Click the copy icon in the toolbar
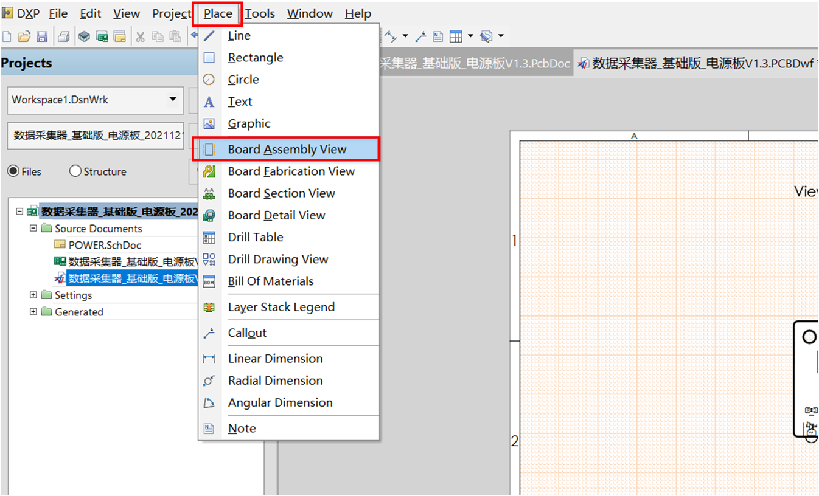This screenshot has height=496, width=819. 158,37
